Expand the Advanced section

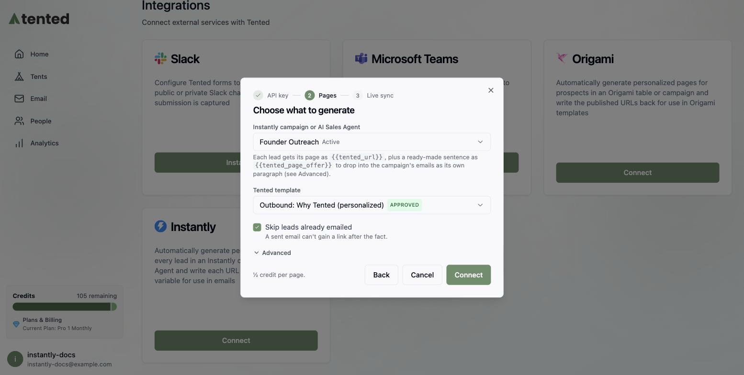(x=272, y=253)
